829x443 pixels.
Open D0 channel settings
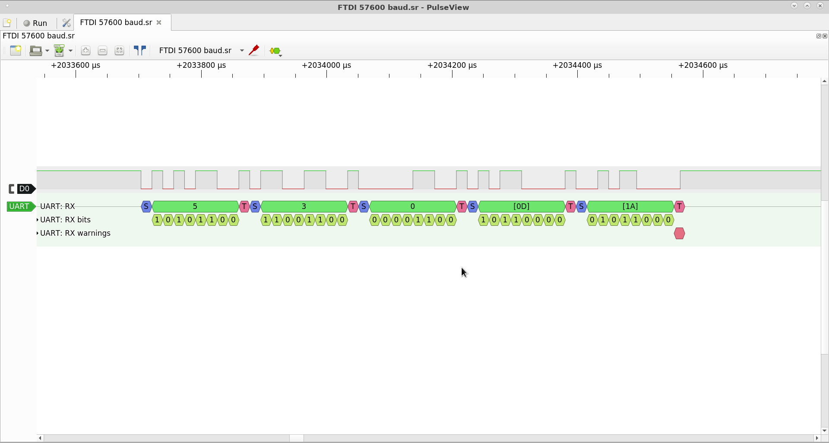[x=25, y=189]
